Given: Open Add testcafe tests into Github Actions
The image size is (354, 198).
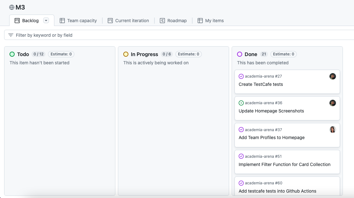Looking at the screenshot, I should [277, 191].
